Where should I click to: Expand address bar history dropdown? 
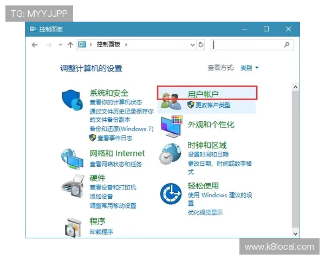[x=192, y=45]
